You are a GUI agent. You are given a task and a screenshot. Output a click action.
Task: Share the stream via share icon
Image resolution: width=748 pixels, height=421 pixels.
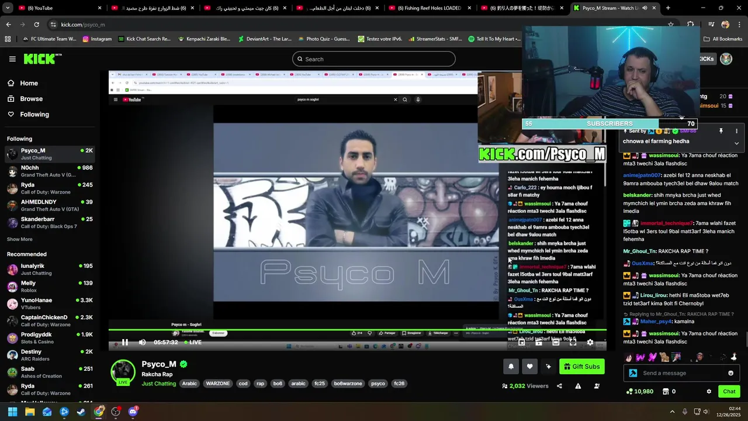(x=559, y=386)
